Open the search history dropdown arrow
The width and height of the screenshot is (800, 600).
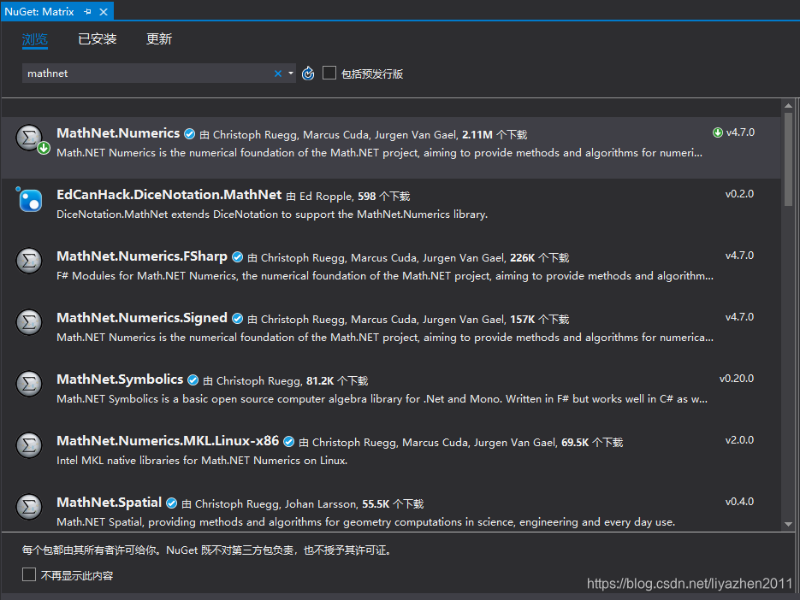(x=290, y=74)
